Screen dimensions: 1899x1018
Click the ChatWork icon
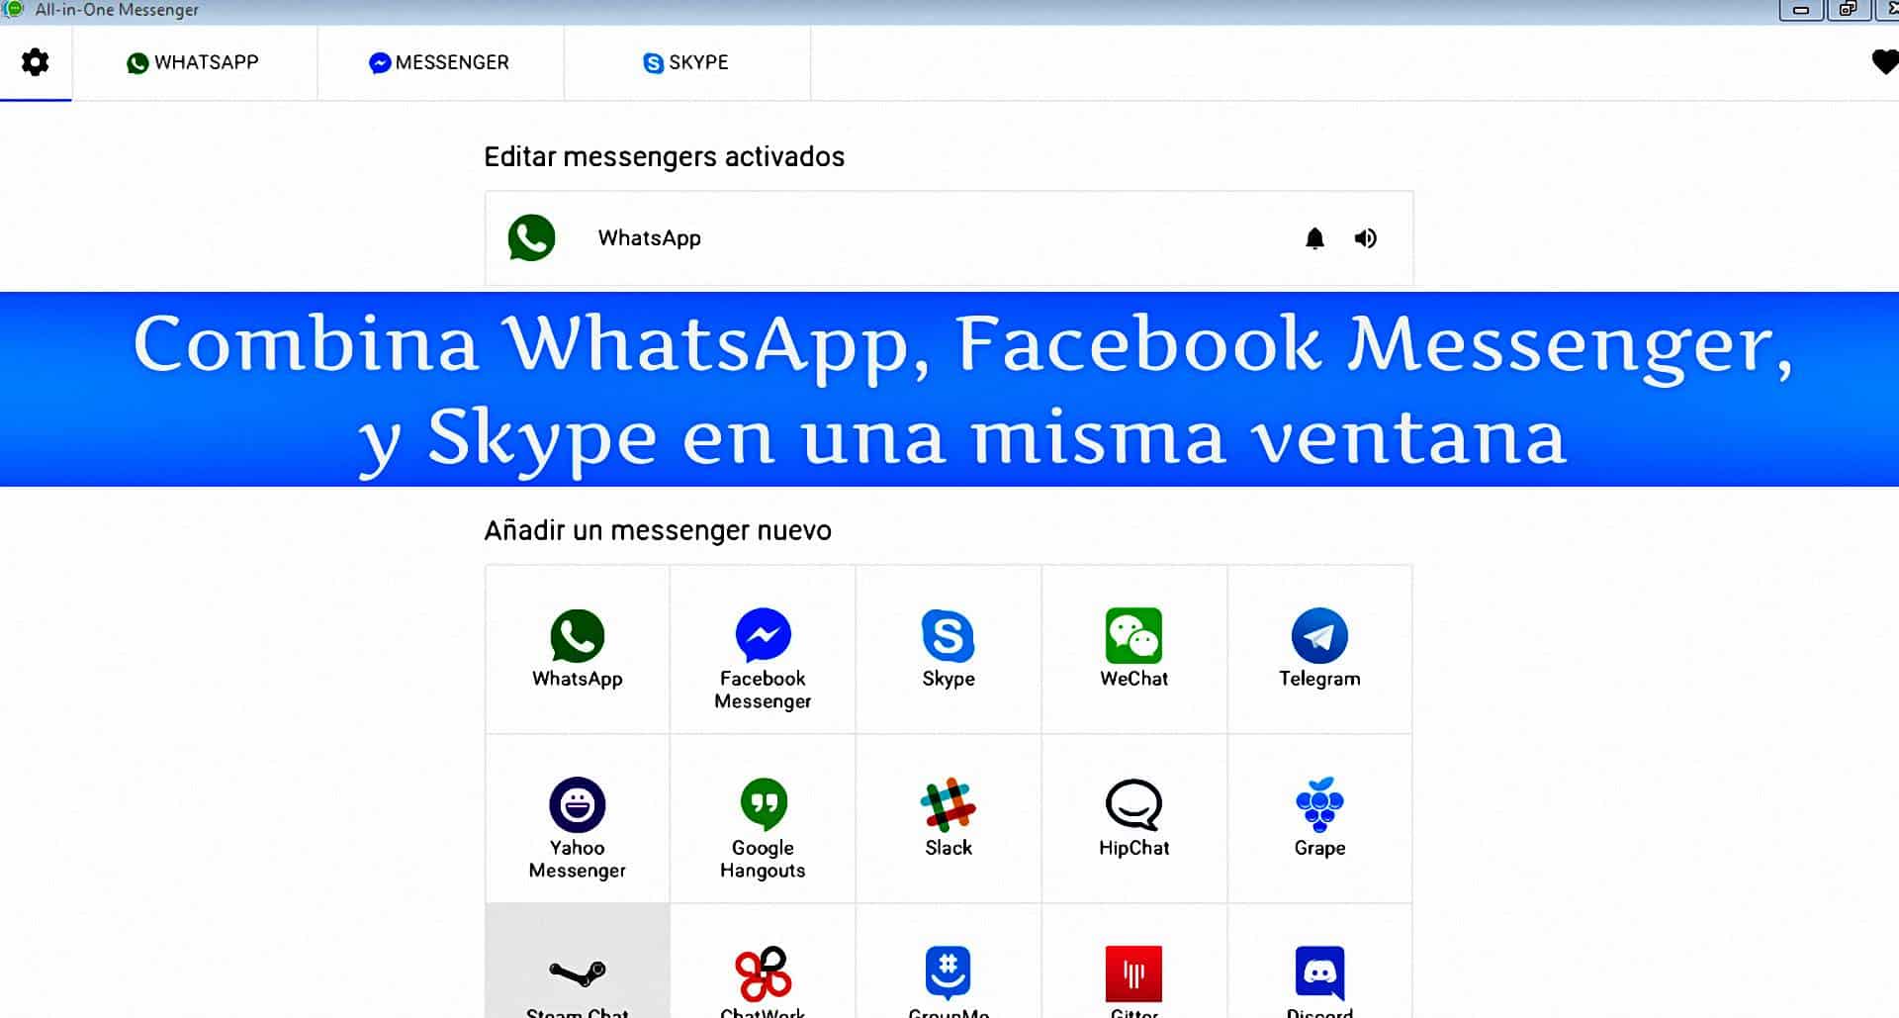click(762, 974)
